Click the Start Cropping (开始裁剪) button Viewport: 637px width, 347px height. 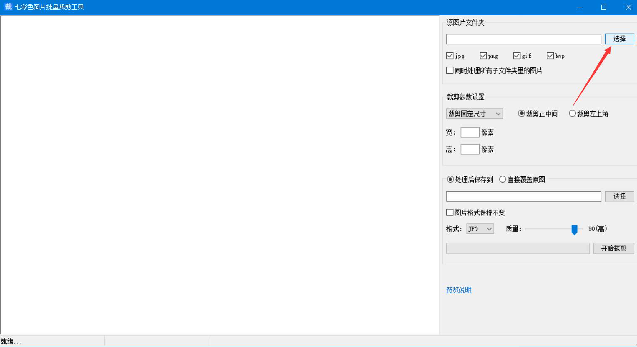614,249
